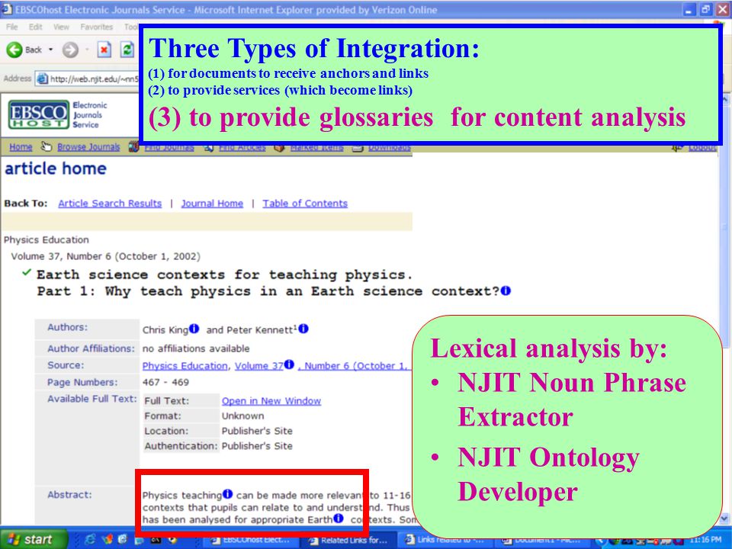The width and height of the screenshot is (732, 549).
Task: Open the Table of Contents link
Action: tap(305, 204)
